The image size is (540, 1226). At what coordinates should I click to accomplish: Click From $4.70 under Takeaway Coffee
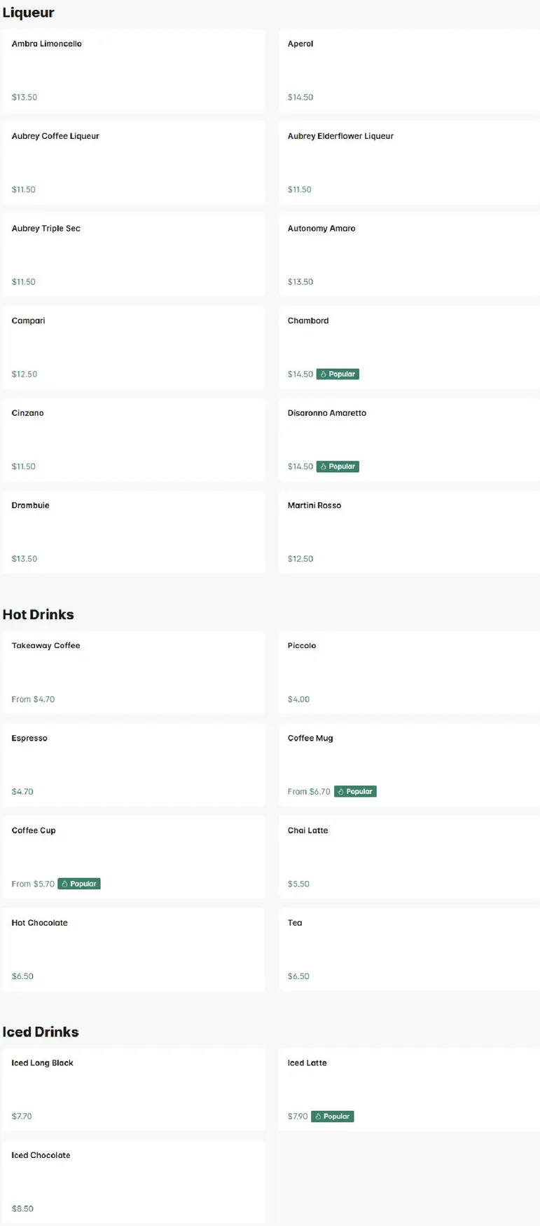pyautogui.click(x=33, y=699)
